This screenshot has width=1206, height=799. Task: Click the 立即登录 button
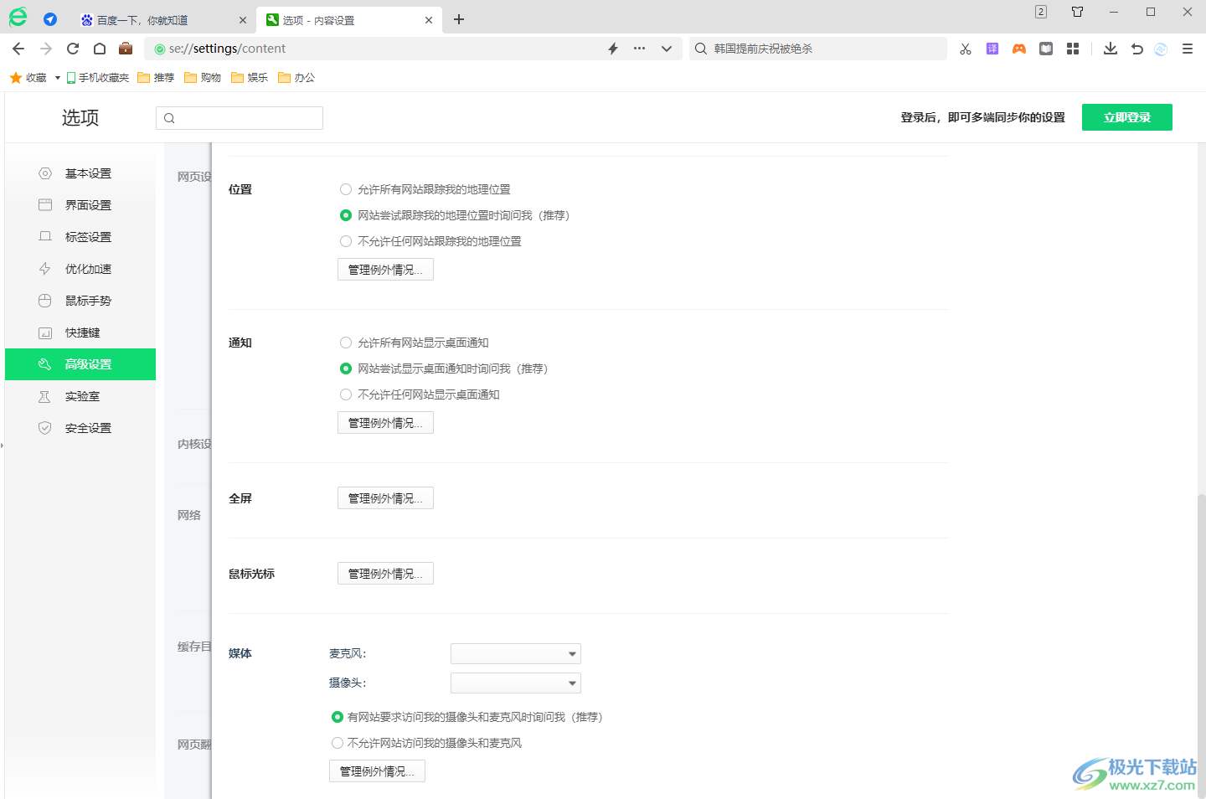1127,117
